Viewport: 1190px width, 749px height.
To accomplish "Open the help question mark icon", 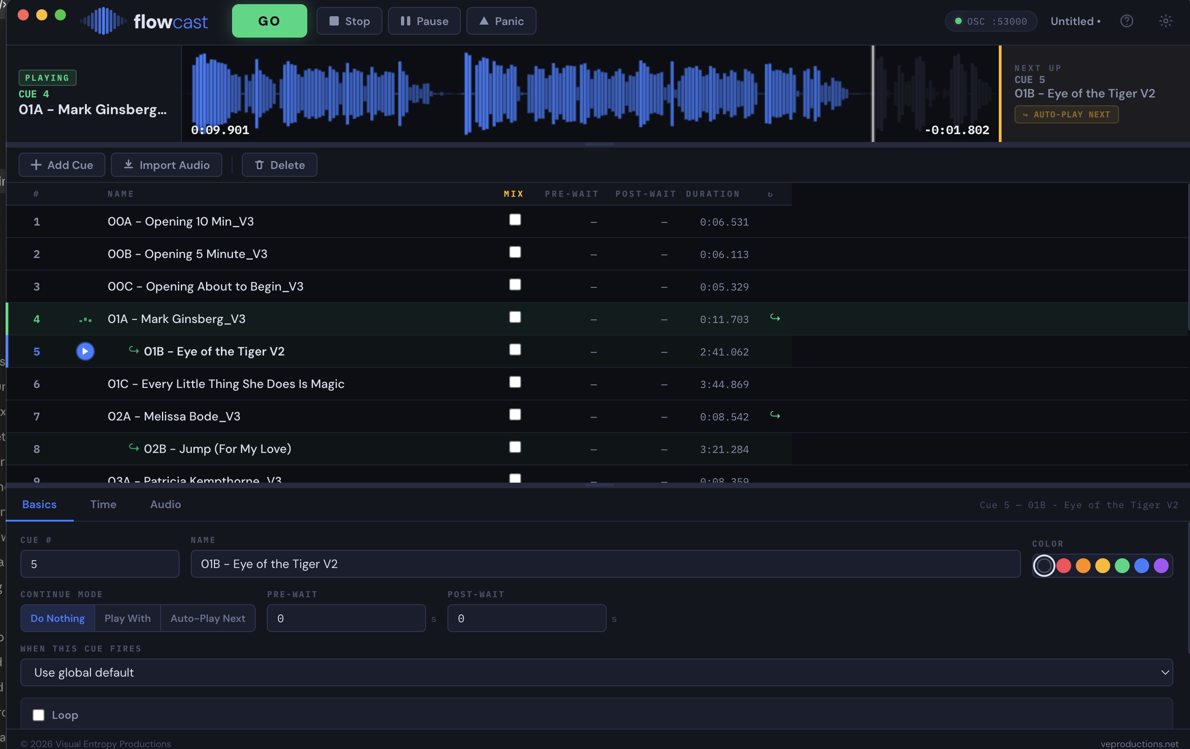I will pos(1127,21).
